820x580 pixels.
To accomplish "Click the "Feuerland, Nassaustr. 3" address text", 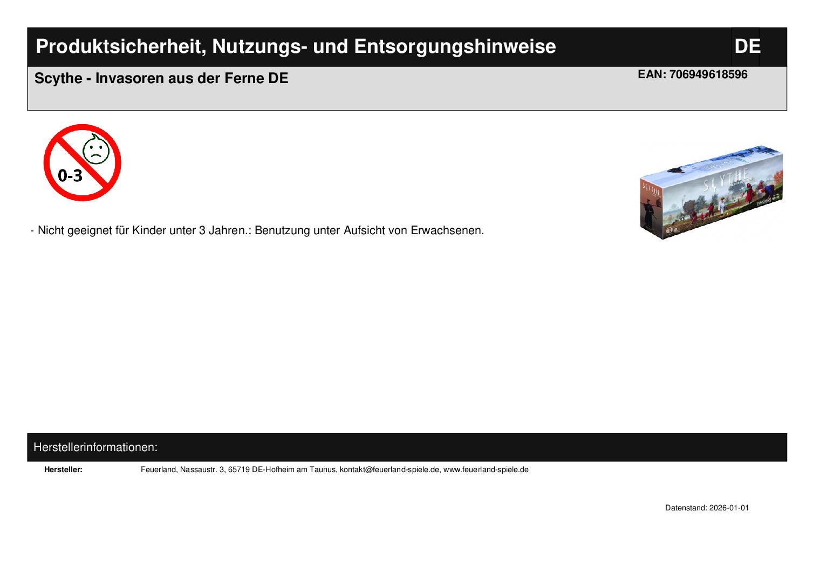I will tap(183, 469).
